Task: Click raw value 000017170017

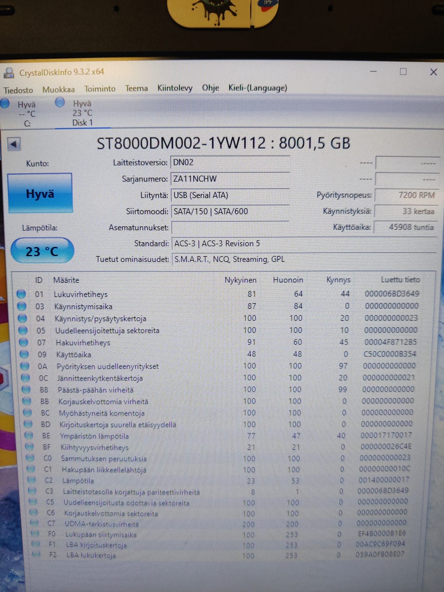Action: (386, 435)
